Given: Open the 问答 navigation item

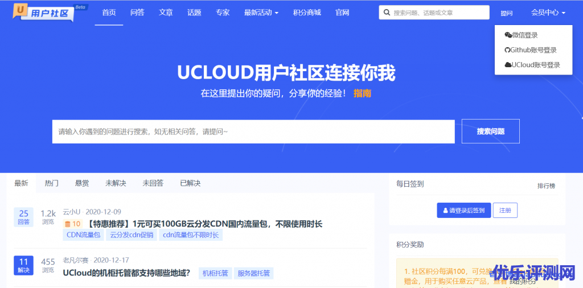Looking at the screenshot, I should 137,13.
